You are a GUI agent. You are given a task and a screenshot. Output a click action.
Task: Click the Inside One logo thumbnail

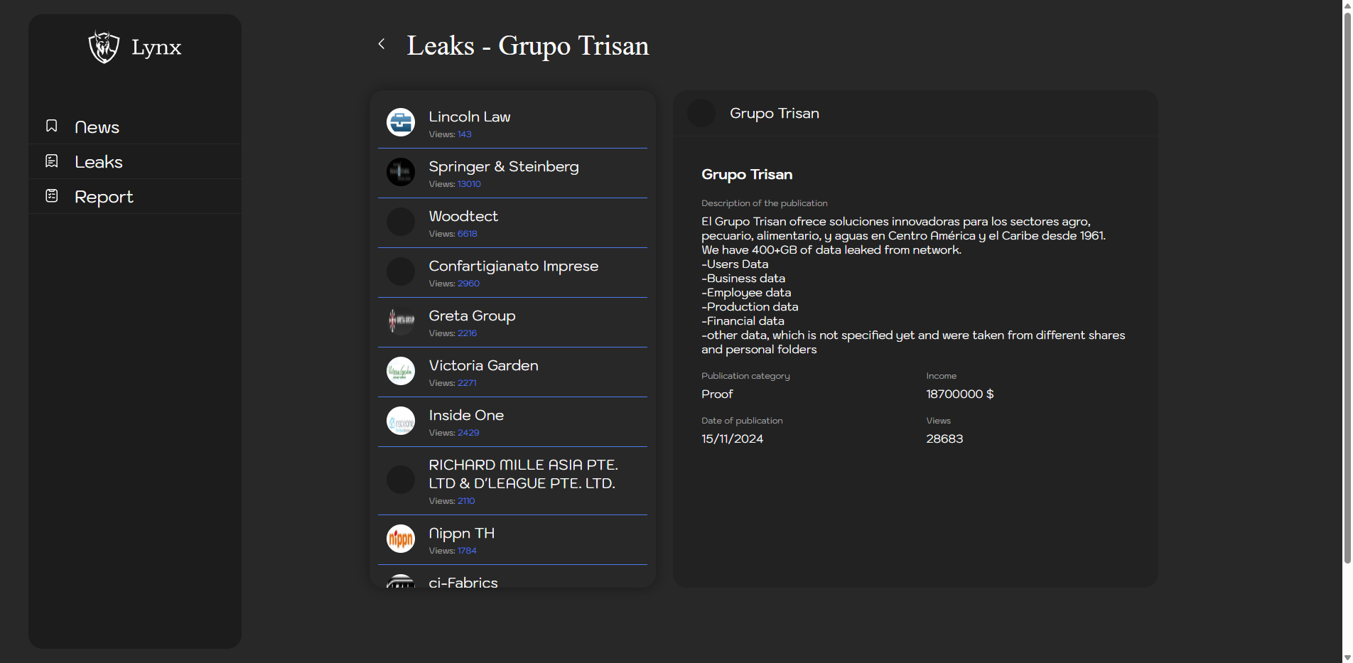tap(401, 421)
